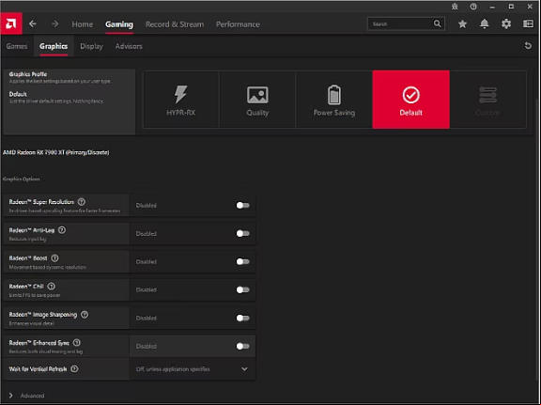Viewport: 541px width, 405px height.
Task: Enable Radeon Image Sharpening toggle
Action: (242, 318)
